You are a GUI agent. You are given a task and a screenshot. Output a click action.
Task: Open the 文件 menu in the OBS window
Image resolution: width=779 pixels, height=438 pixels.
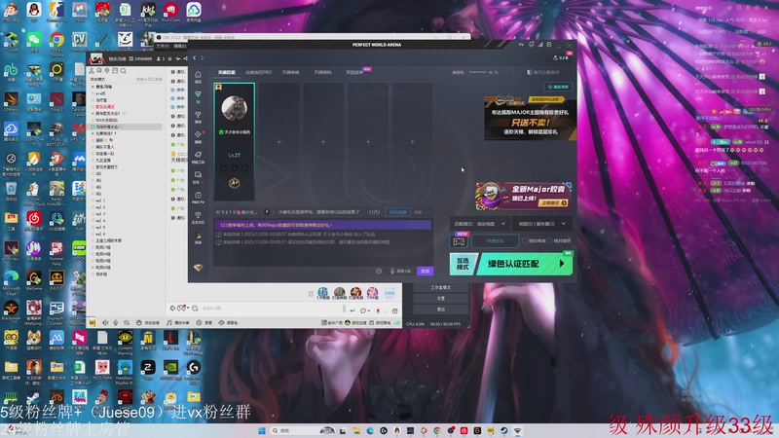pyautogui.click(x=162, y=46)
